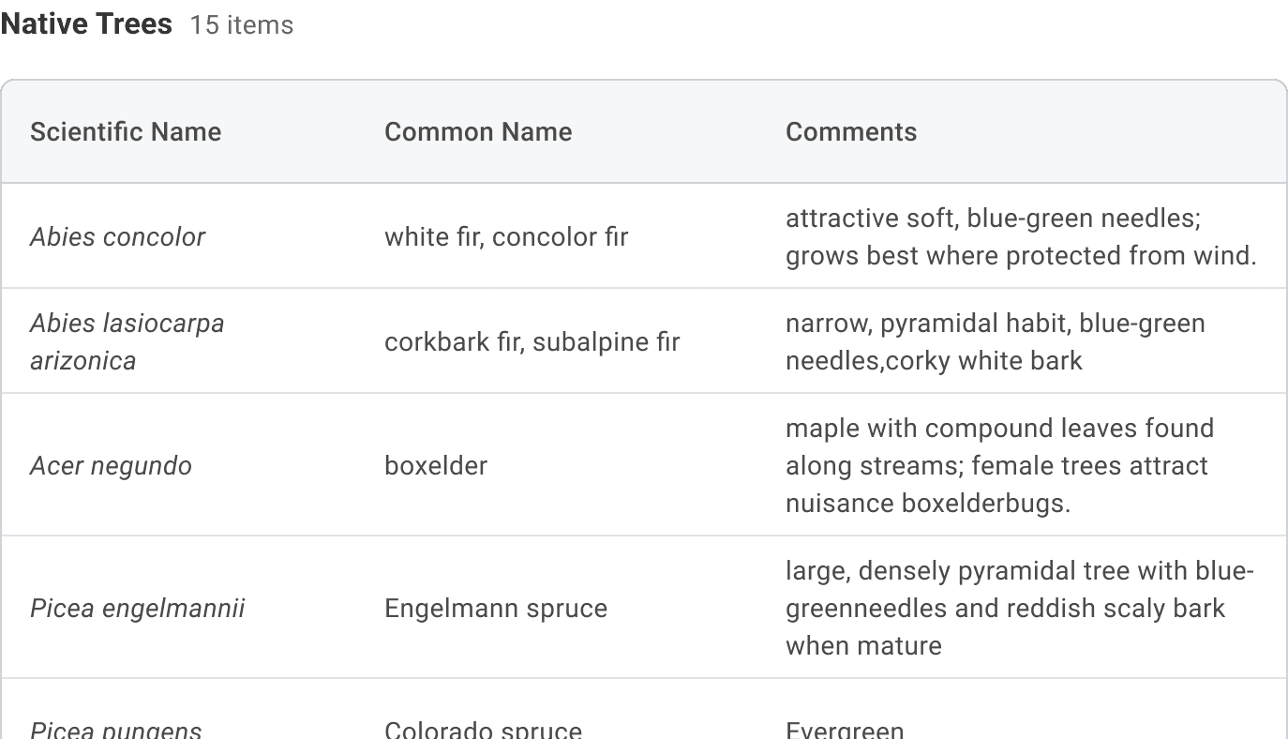Click the corkbark fir, subalpine fir cell
The height and width of the screenshot is (739, 1288).
[x=532, y=341]
